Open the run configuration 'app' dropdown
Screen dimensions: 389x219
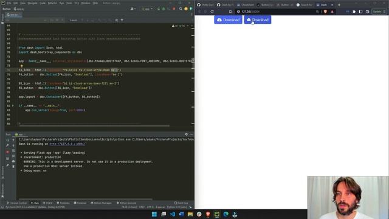147,9
